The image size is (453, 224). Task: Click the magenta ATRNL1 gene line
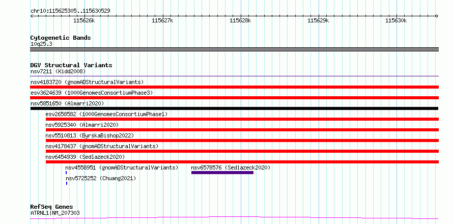235,217
